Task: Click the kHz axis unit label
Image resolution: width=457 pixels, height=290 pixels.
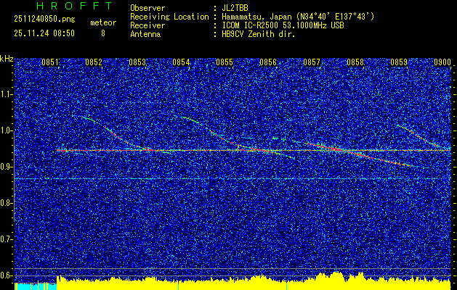Action: pyautogui.click(x=7, y=58)
